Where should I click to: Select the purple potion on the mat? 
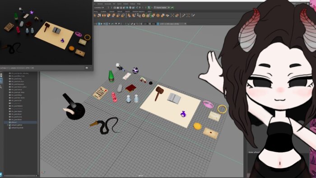point(183,114)
